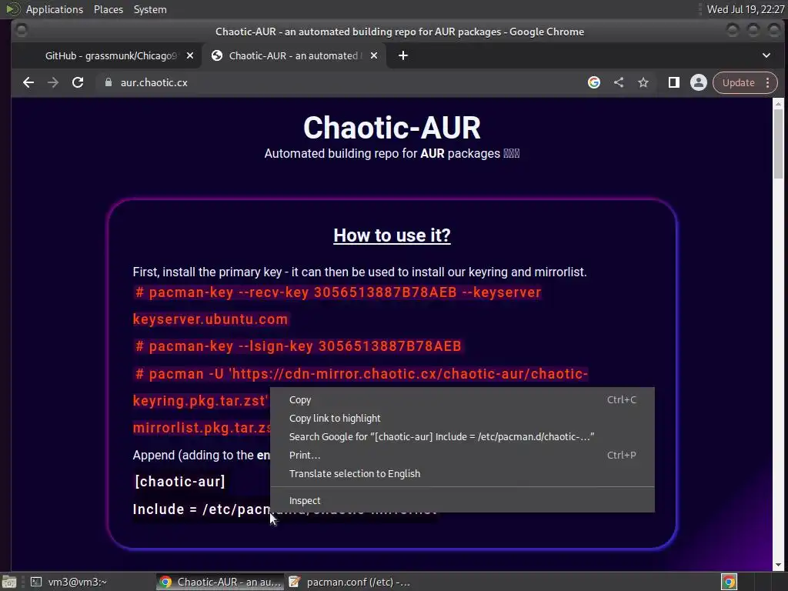This screenshot has width=788, height=591.
Task: Select Print from context menu
Action: [x=462, y=456]
